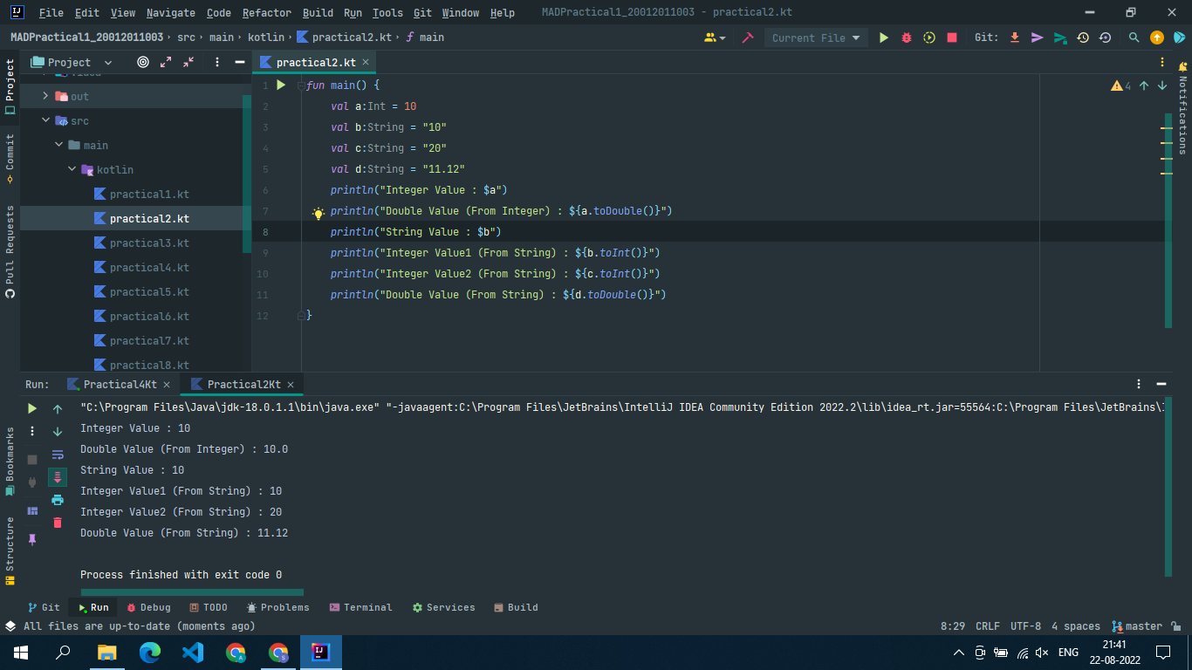Click the run gutter icon beside fun main

tap(281, 85)
